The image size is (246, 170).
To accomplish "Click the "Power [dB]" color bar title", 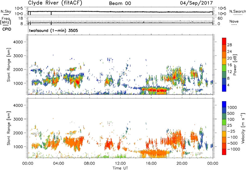I will [235, 65].
